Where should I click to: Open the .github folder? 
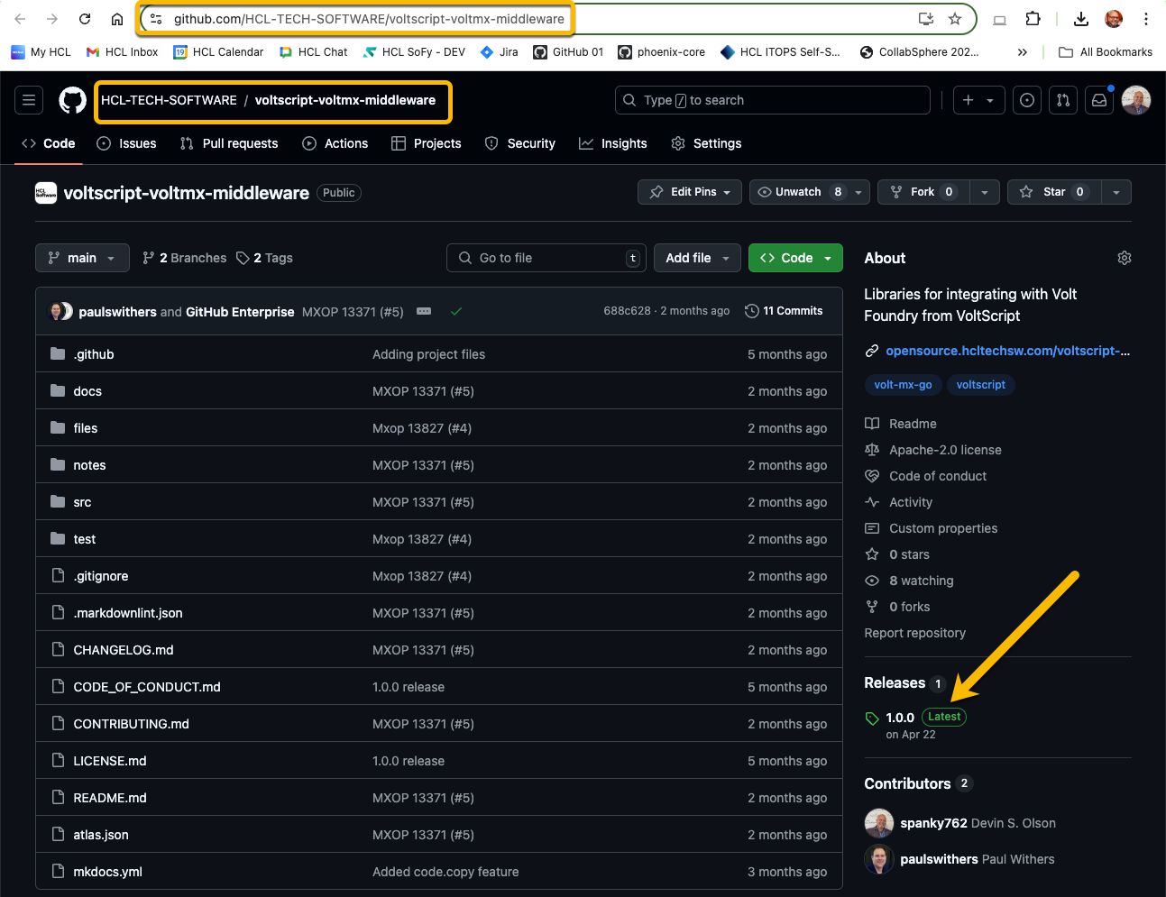tap(94, 354)
